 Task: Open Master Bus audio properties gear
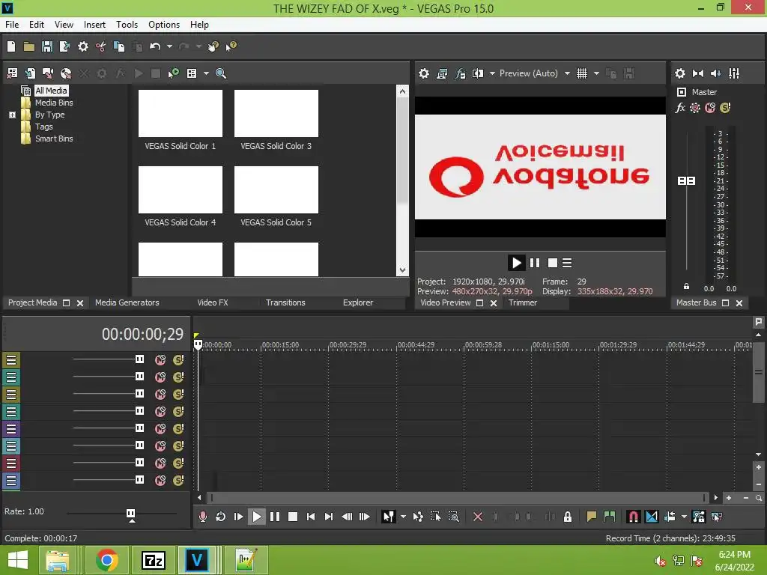[680, 73]
